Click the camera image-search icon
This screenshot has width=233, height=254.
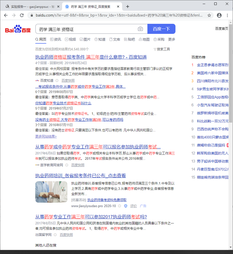140,29
